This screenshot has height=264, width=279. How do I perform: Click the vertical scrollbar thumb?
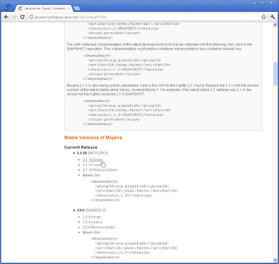275,74
